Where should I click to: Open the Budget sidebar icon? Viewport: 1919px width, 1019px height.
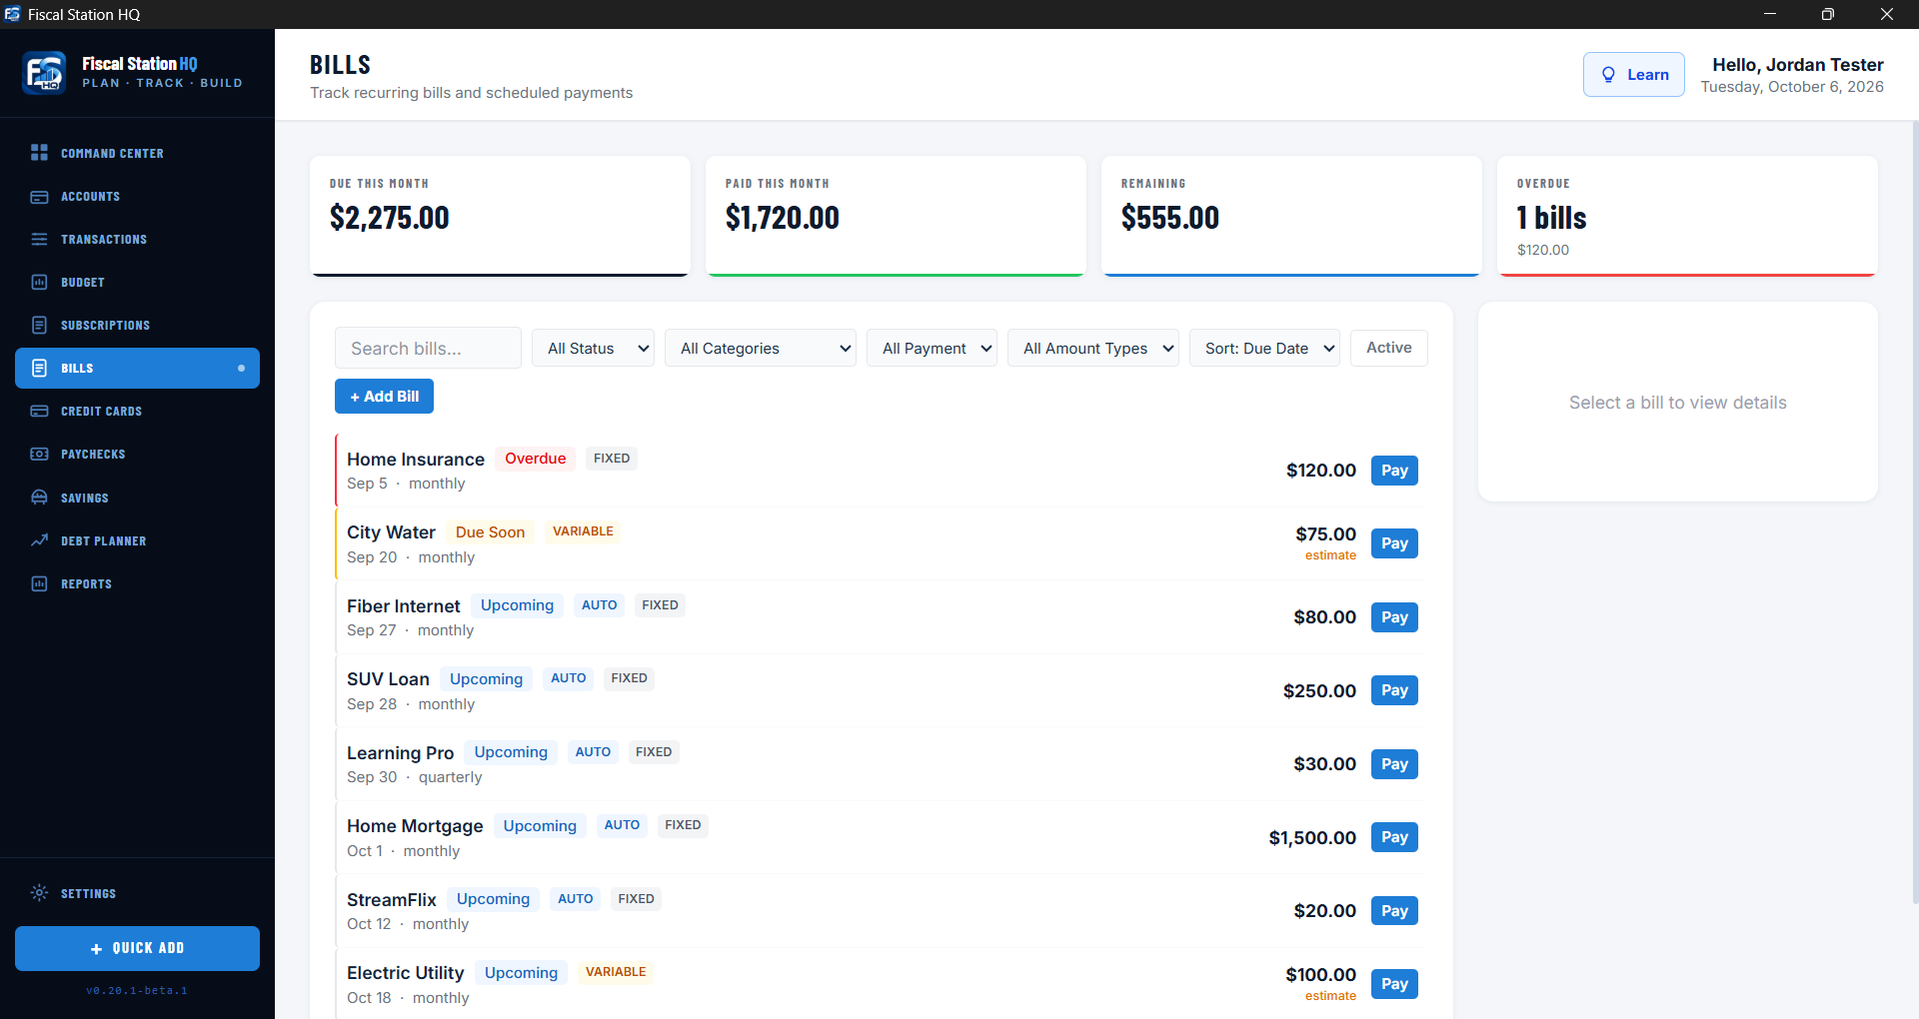click(39, 283)
